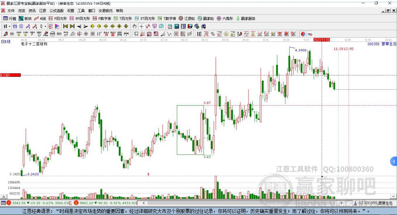
Task: Open the 公式选股 menu
Action: [x=56, y=11]
